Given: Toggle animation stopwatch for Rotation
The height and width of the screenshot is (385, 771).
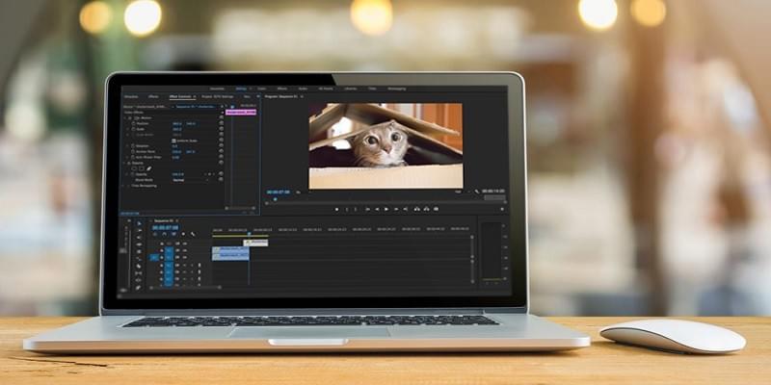Looking at the screenshot, I should tap(133, 146).
